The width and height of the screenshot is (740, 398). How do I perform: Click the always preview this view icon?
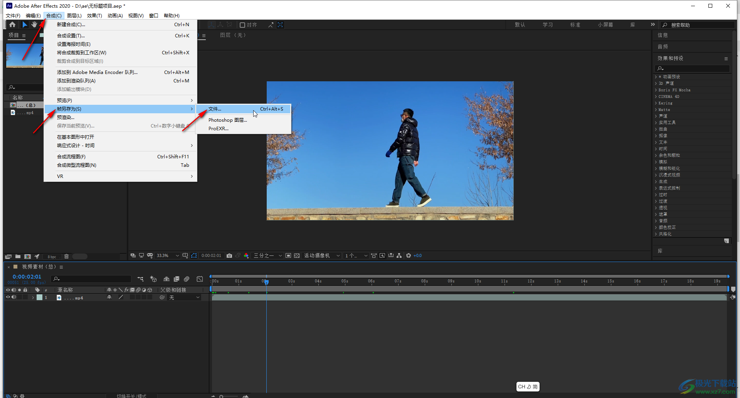tap(133, 255)
